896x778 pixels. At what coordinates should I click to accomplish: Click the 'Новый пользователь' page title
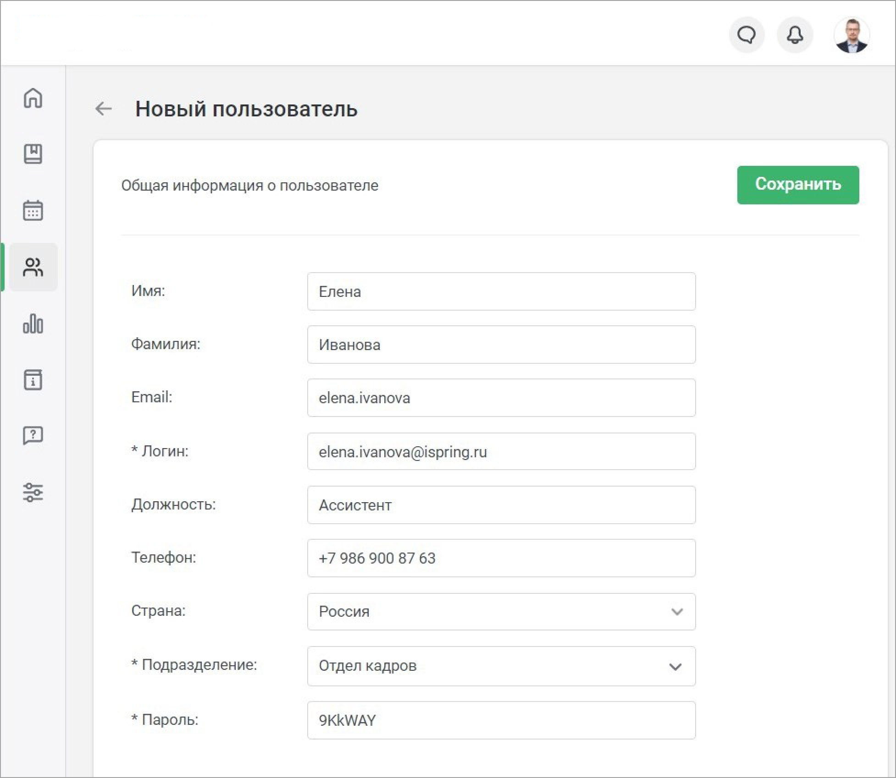246,109
